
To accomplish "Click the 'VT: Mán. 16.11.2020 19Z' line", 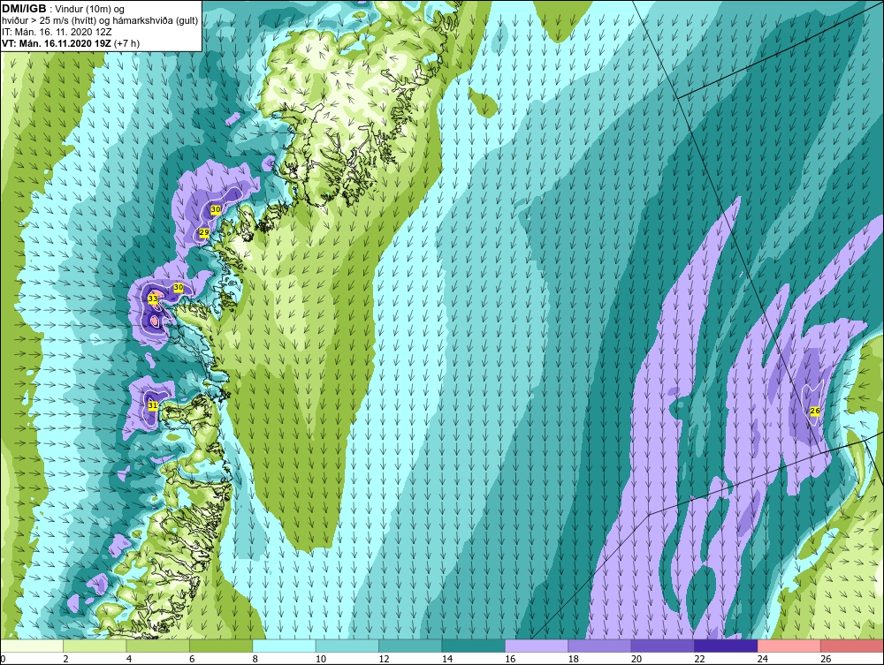I will pyautogui.click(x=57, y=42).
